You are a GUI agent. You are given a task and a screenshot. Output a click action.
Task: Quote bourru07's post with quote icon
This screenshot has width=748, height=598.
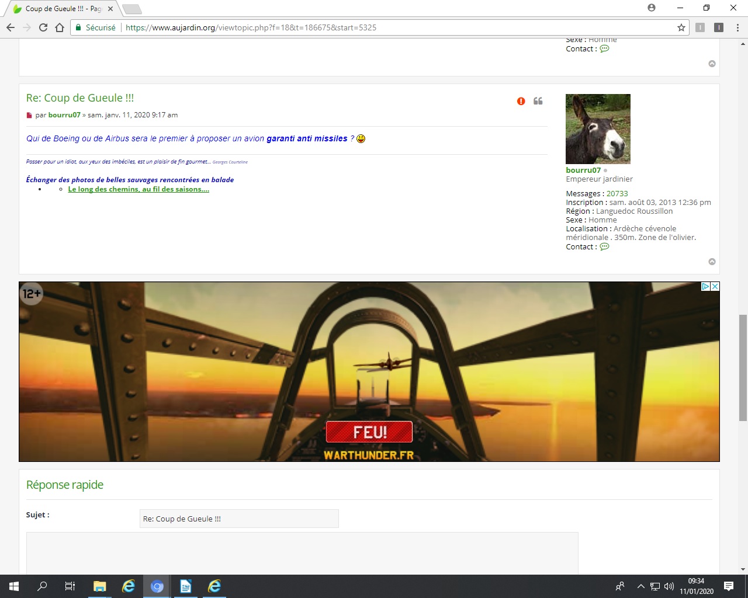pos(538,101)
